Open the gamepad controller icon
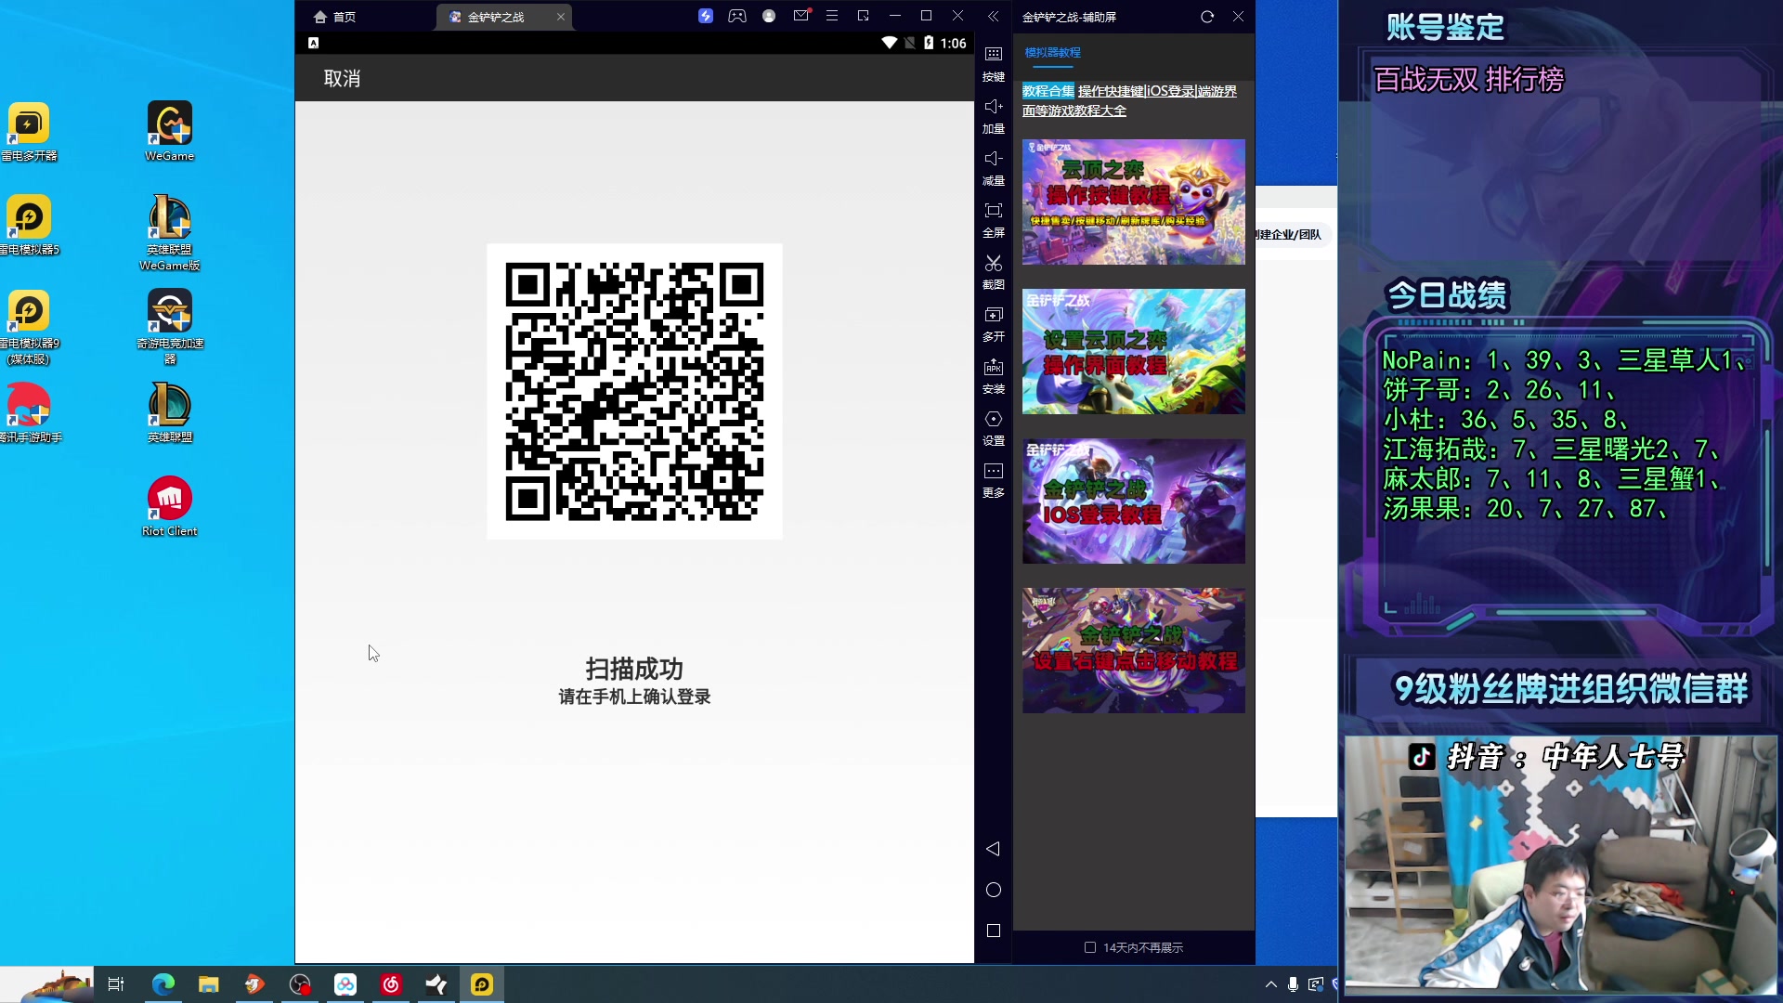 pos(737,16)
